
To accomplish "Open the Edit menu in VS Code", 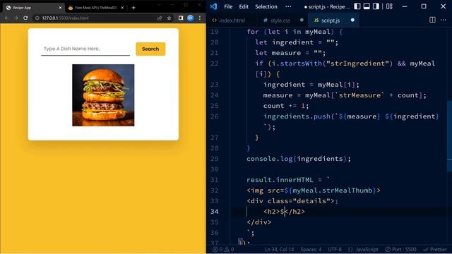I will 244,6.
